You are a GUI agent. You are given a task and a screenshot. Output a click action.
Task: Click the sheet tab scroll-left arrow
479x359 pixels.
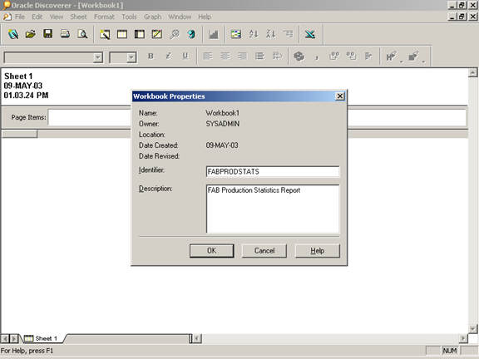pos(5,338)
